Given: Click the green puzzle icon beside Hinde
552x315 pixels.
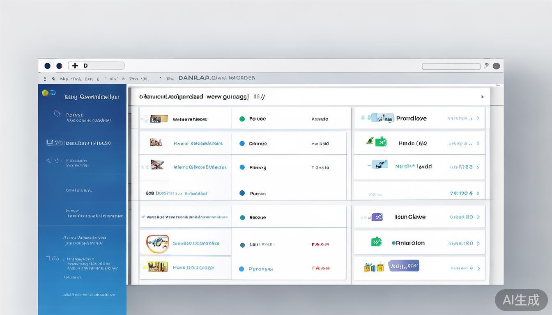Looking at the screenshot, I should click(381, 142).
